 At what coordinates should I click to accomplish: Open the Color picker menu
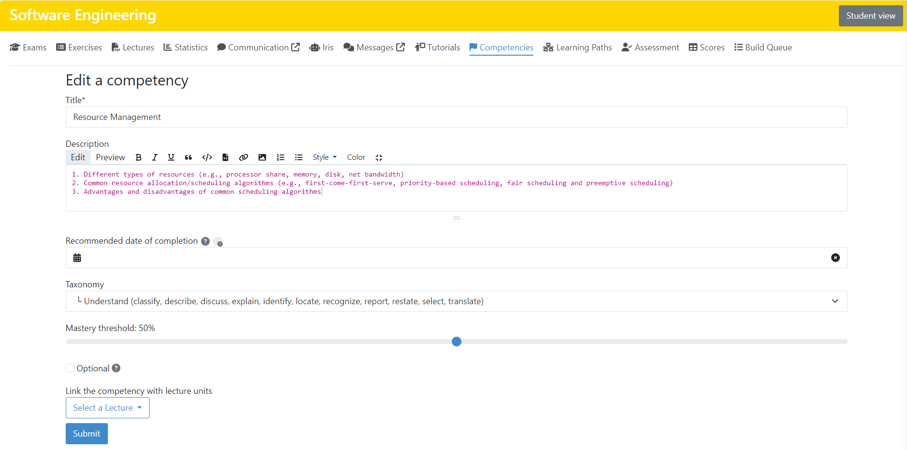[356, 157]
